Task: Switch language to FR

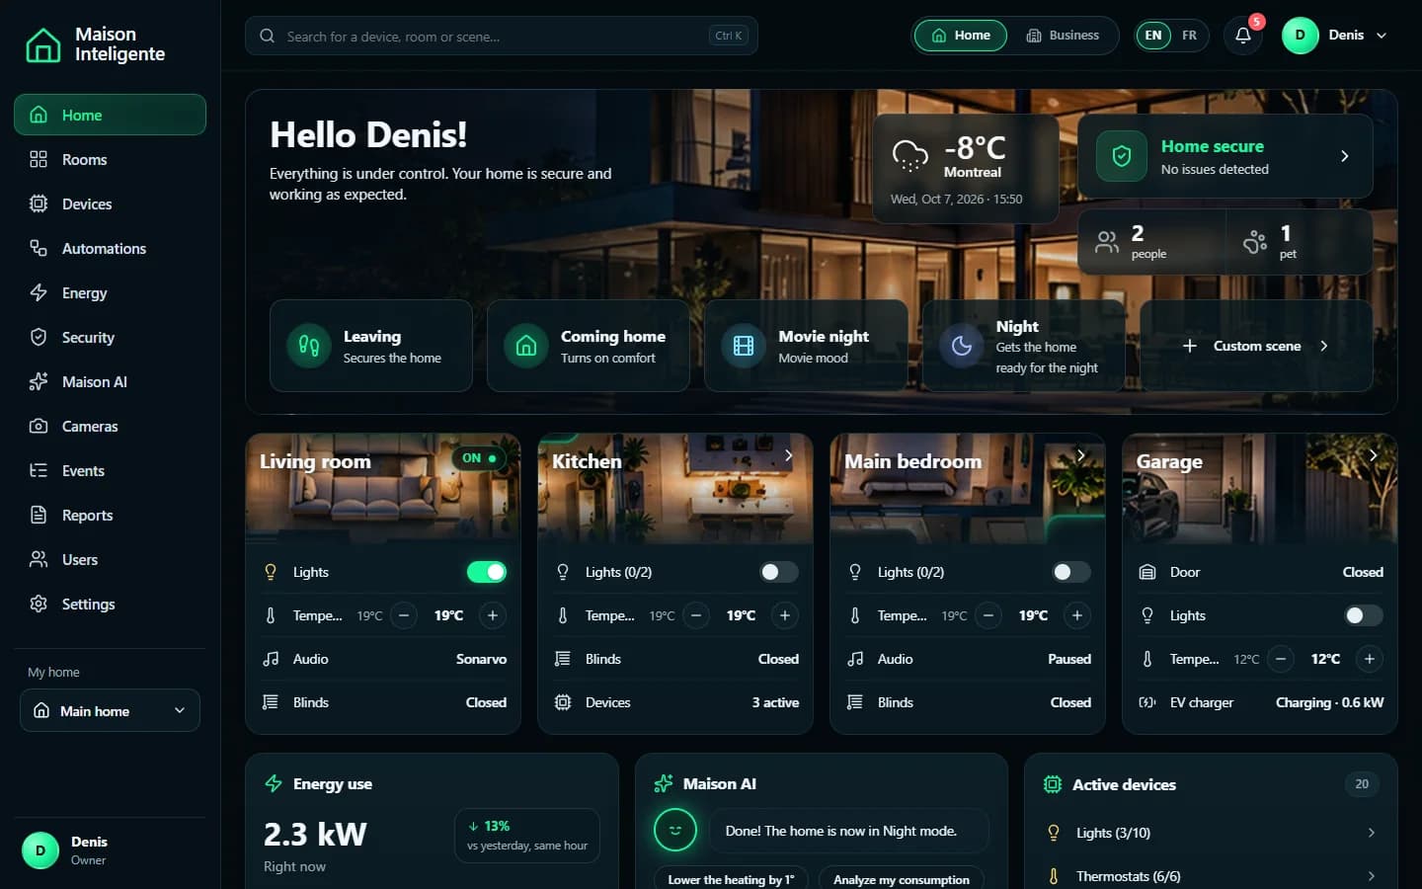Action: (1189, 36)
